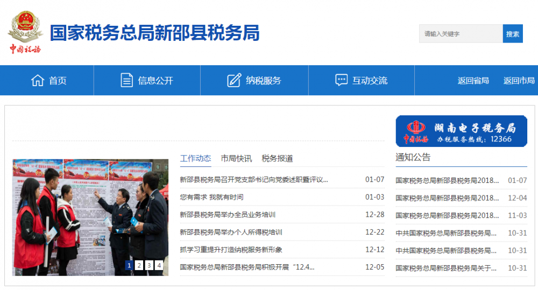538x290 pixels.
Task: Click the pencil edit icon beside 纳税服务
Action: [x=234, y=81]
